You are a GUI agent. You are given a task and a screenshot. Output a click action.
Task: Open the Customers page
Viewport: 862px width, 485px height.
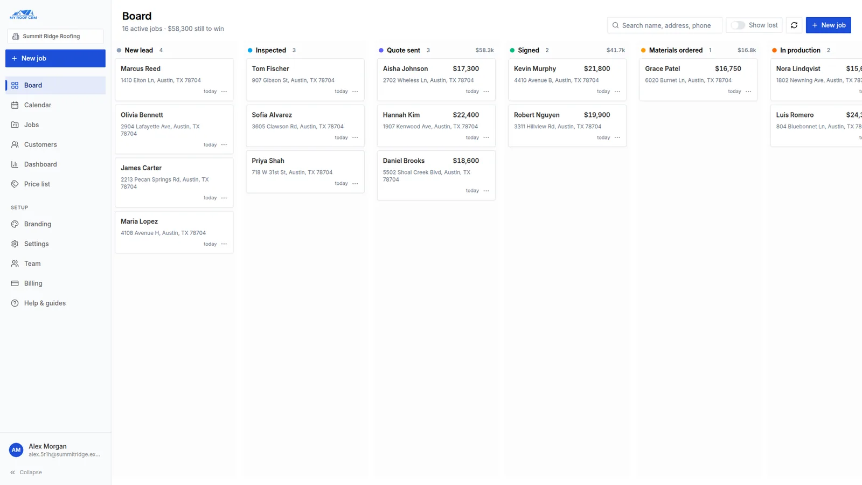[55, 144]
